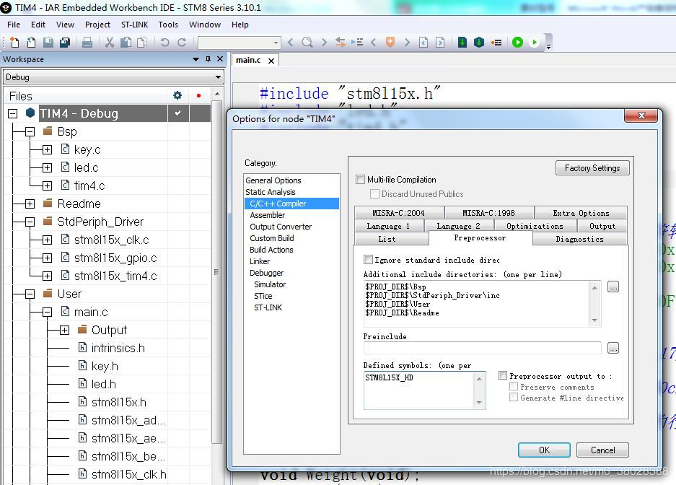Enable Preprocessor output to file checkbox
Viewport: 676px width, 485px height.
click(503, 376)
